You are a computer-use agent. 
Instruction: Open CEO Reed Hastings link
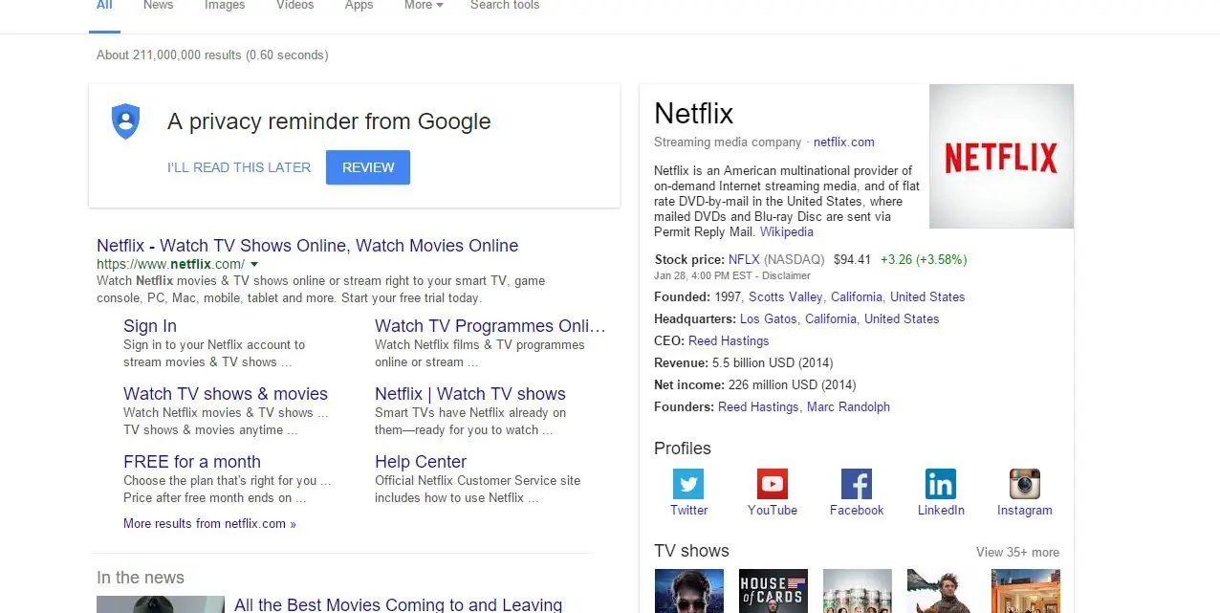(x=729, y=341)
